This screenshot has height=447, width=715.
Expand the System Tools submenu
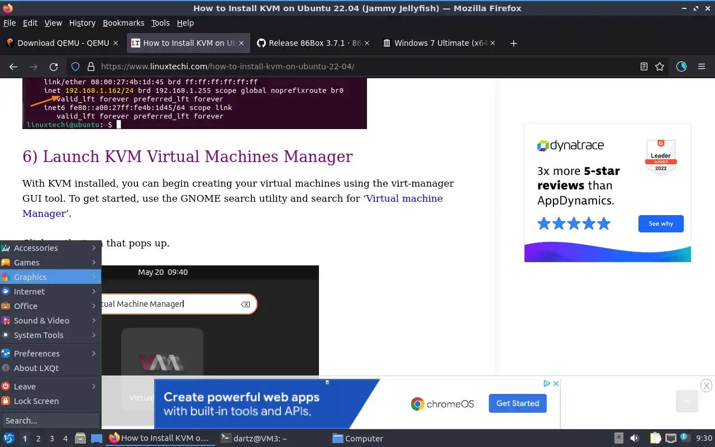click(x=50, y=335)
